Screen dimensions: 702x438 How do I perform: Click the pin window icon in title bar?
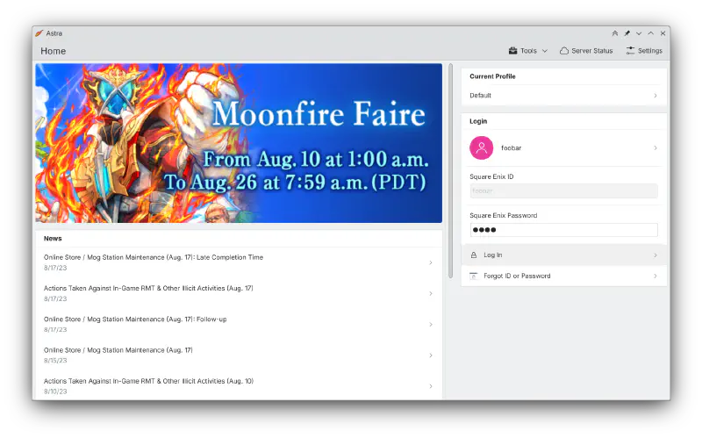tap(627, 33)
